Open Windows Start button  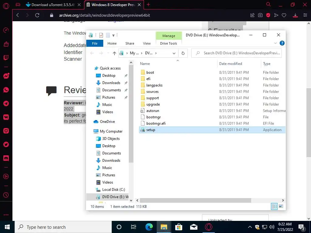7,227
